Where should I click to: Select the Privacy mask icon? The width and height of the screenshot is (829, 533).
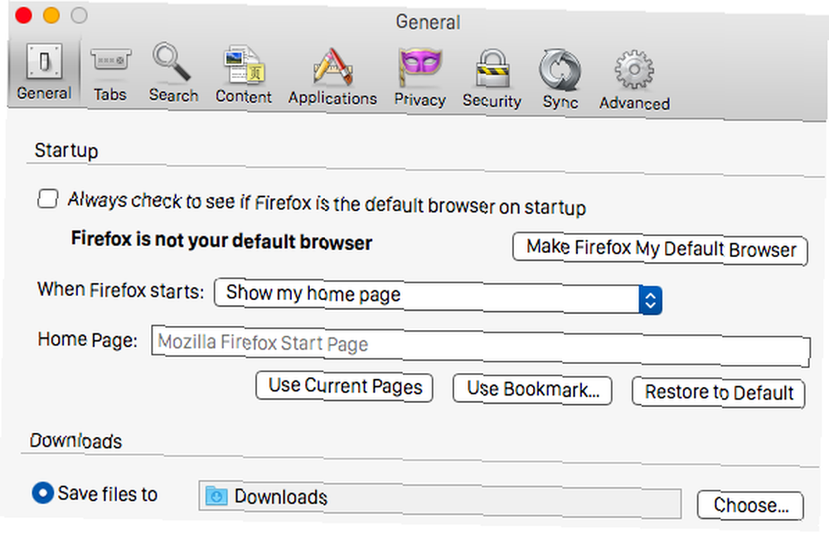tap(419, 66)
